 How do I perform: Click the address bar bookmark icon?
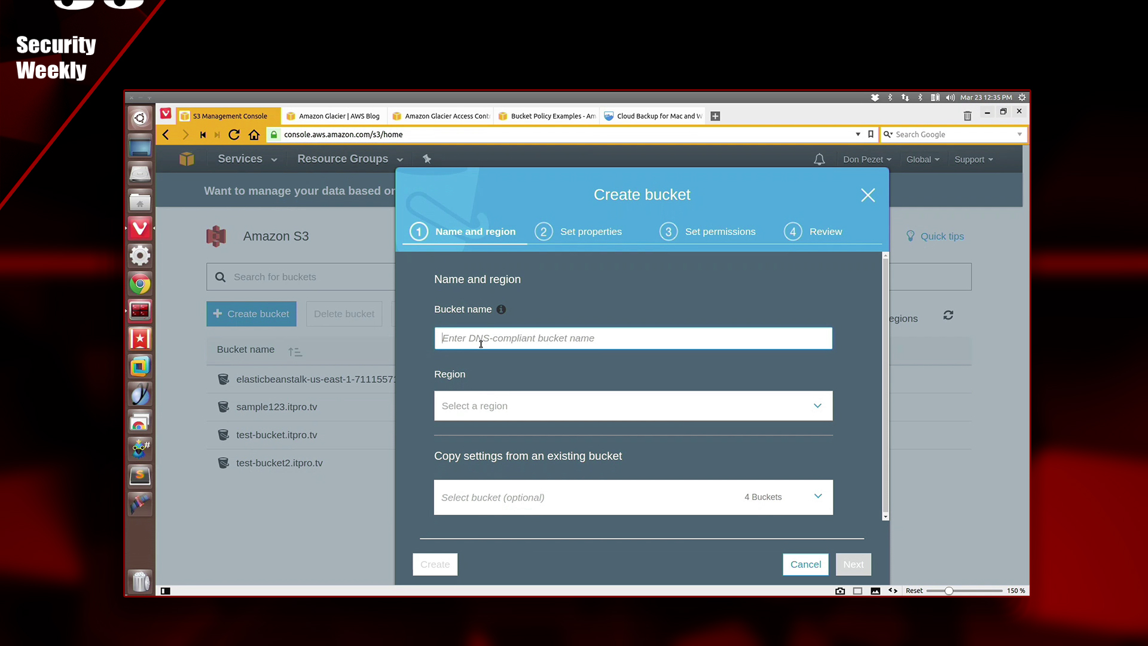[x=871, y=134]
